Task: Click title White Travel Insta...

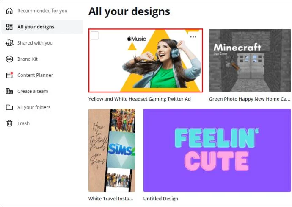Action: [111, 199]
